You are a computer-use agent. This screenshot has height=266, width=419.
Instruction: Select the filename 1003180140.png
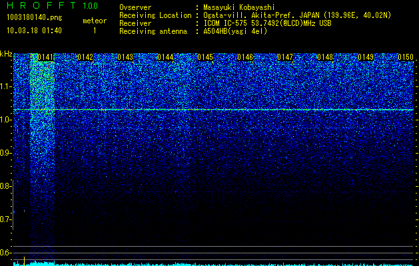[35, 17]
